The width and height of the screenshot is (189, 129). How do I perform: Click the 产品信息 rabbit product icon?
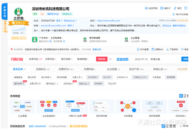point(35,40)
